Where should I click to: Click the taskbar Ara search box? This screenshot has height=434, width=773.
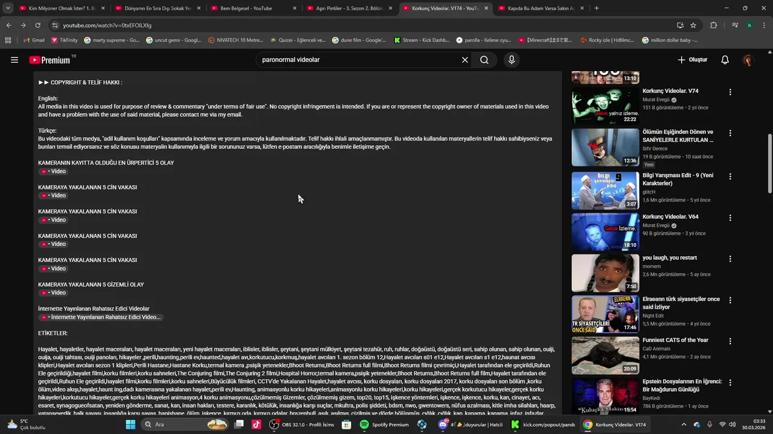click(185, 424)
